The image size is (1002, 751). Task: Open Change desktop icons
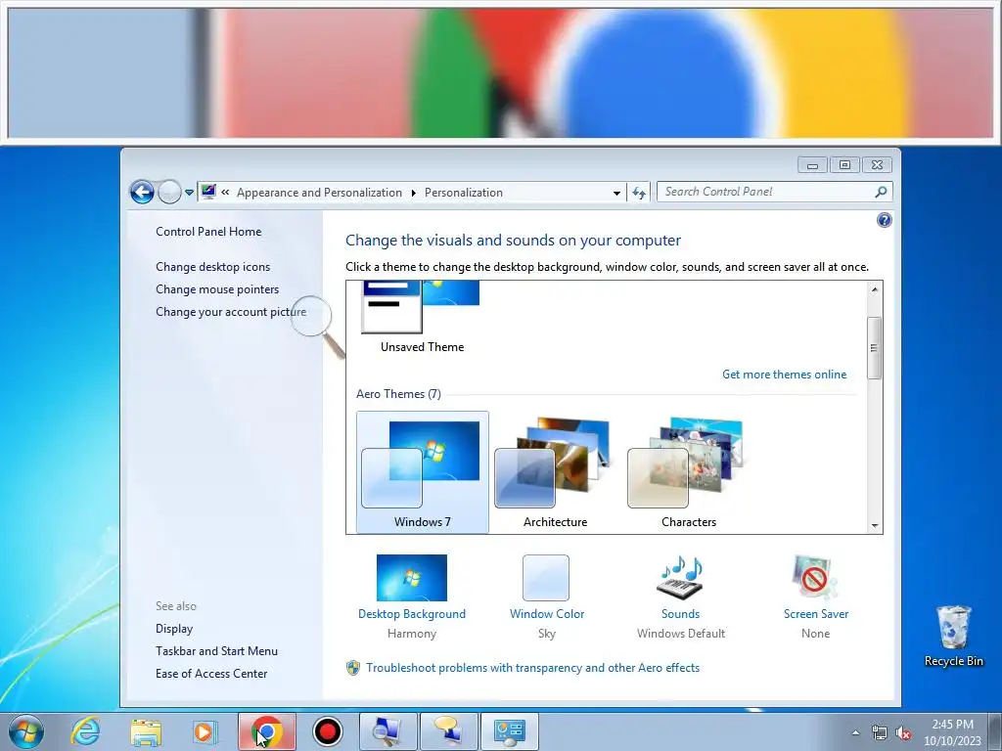212,266
